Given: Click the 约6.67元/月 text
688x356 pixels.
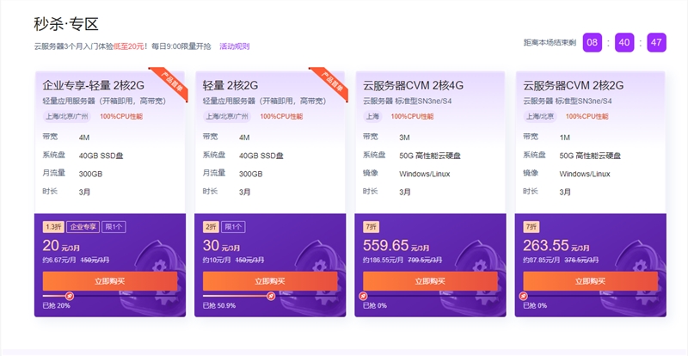Looking at the screenshot, I should click(x=59, y=260).
